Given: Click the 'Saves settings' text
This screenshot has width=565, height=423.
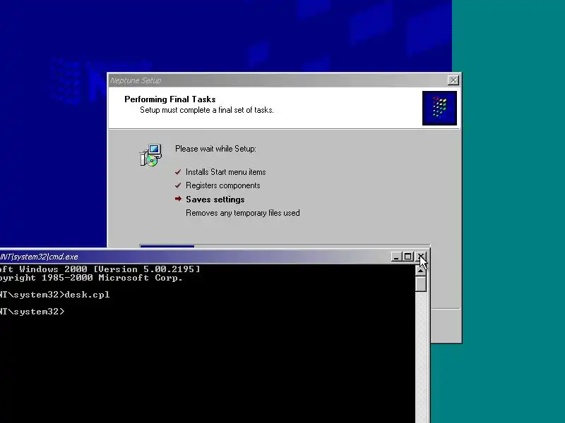Looking at the screenshot, I should click(215, 200).
